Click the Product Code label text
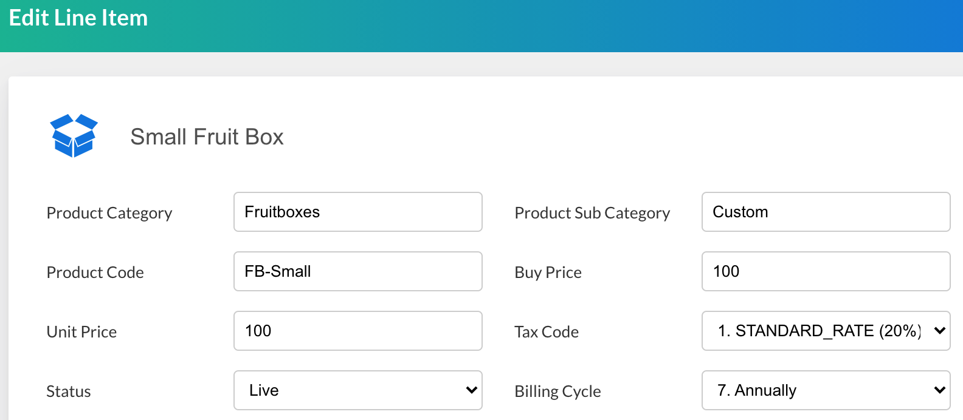 click(95, 273)
